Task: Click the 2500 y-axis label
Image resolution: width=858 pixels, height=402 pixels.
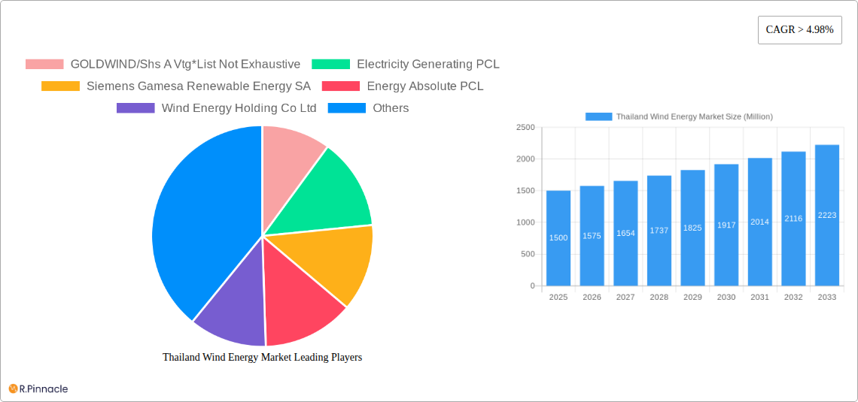Action: pyautogui.click(x=525, y=127)
